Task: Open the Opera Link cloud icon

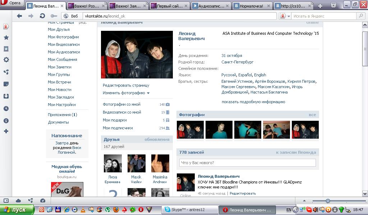Action: 18,201
